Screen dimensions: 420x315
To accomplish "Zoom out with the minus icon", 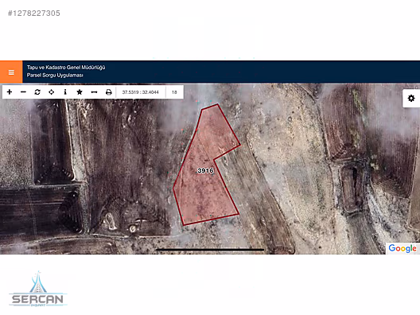I will pos(23,92).
